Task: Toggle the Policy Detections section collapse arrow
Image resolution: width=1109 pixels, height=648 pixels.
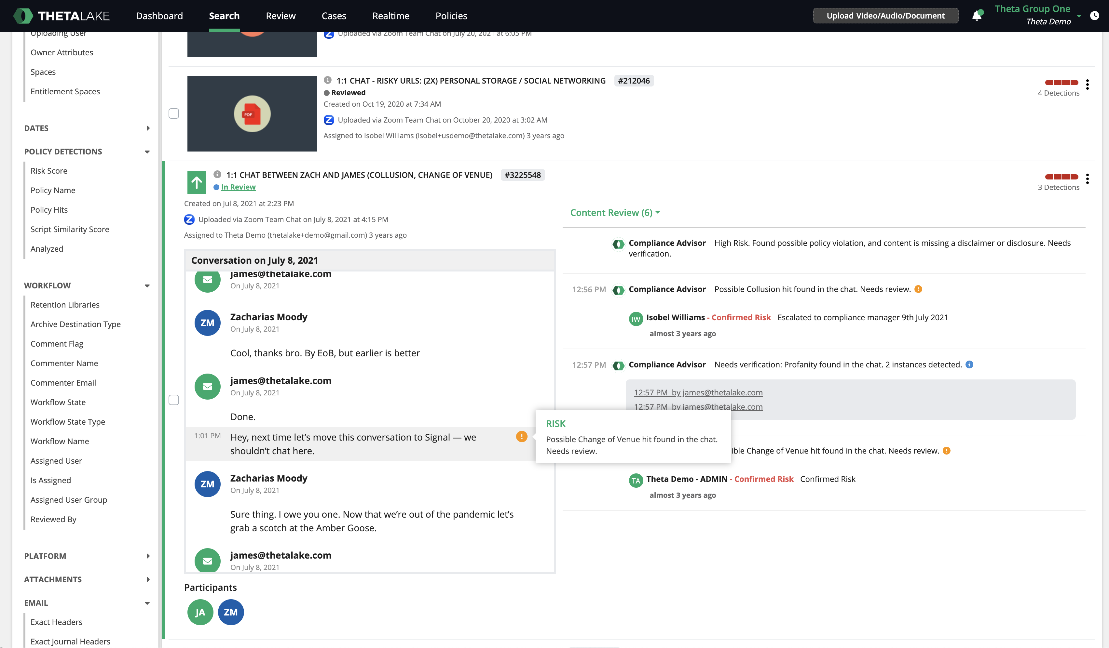Action: click(147, 151)
